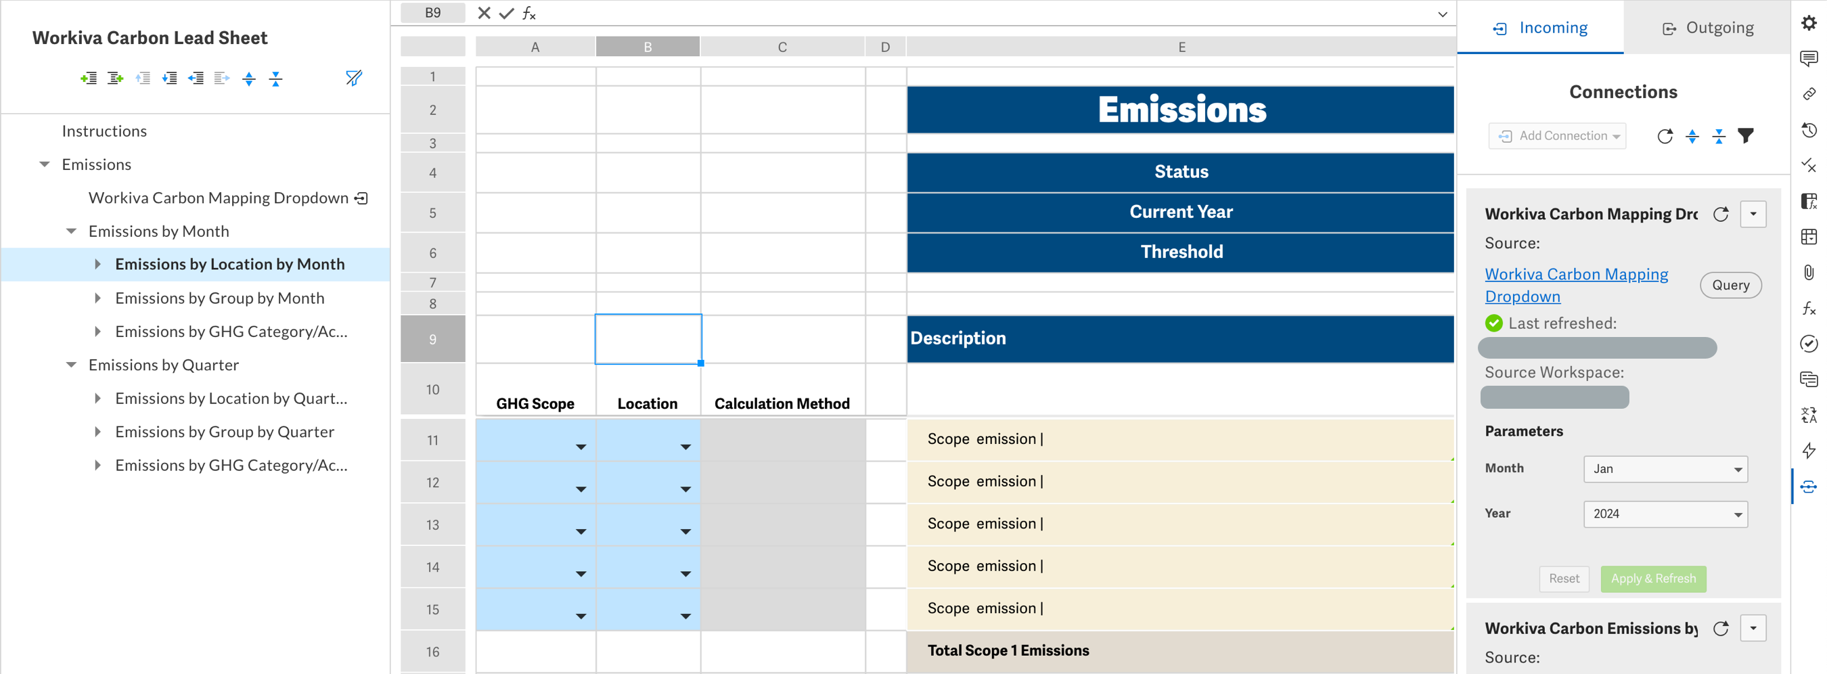The height and width of the screenshot is (674, 1827).
Task: Collapse the Emissions tree node
Action: point(45,164)
